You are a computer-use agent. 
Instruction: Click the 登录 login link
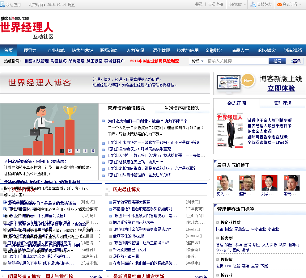point(199,5)
